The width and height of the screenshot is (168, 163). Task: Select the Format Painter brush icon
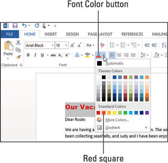(x=18, y=57)
